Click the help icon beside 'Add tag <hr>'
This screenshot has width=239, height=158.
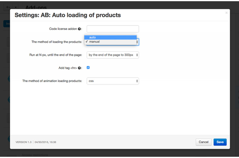(79, 68)
